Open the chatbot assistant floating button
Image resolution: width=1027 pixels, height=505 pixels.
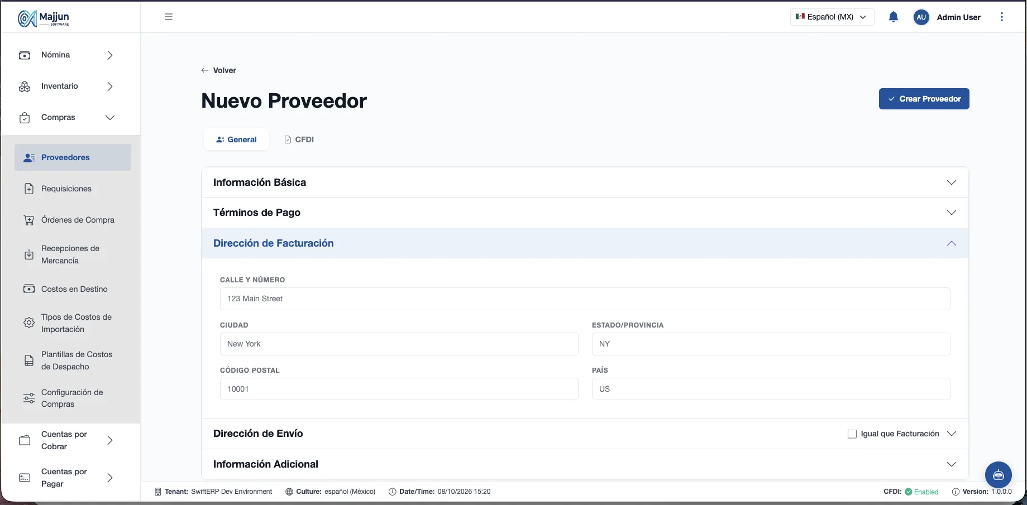coord(999,475)
